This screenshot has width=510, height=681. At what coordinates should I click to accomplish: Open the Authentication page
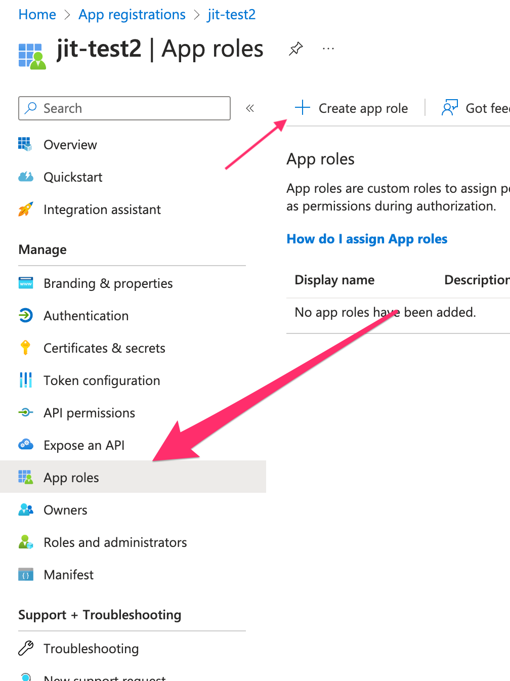click(x=86, y=316)
